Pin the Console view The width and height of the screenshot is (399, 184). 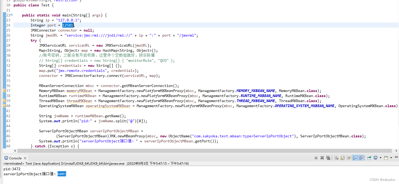369,157
